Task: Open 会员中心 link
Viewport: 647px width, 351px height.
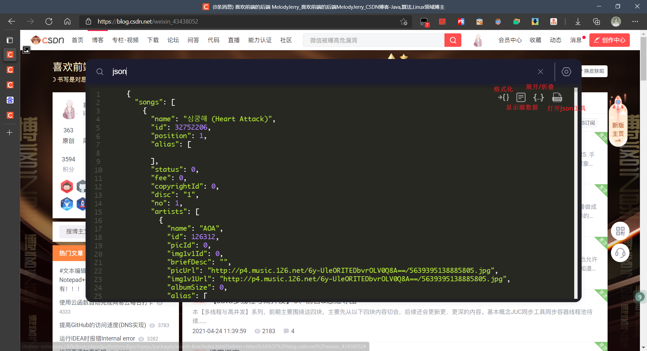Action: tap(510, 40)
